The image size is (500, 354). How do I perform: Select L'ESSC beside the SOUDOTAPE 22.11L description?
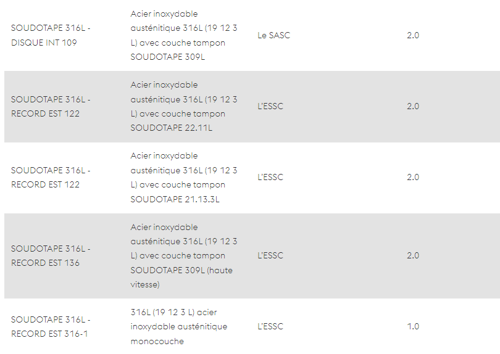coord(270,107)
